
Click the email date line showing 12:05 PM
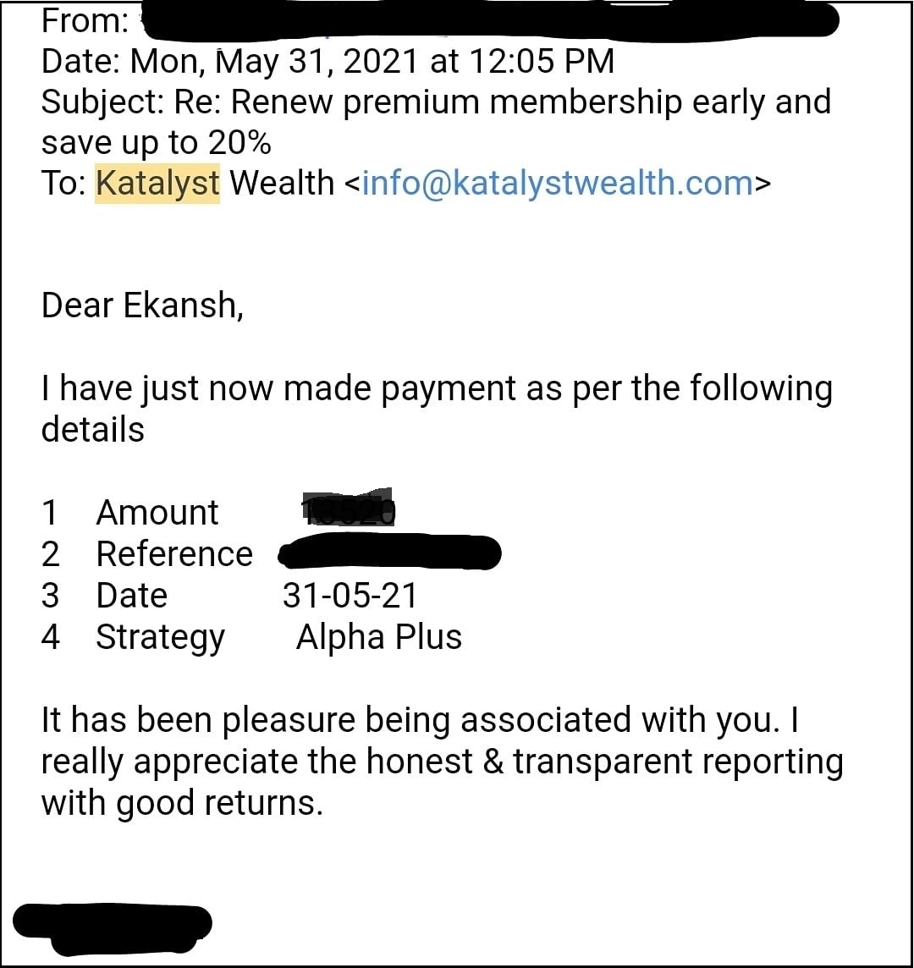click(328, 61)
